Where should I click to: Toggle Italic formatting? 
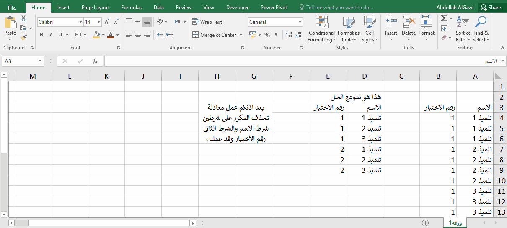click(51, 35)
